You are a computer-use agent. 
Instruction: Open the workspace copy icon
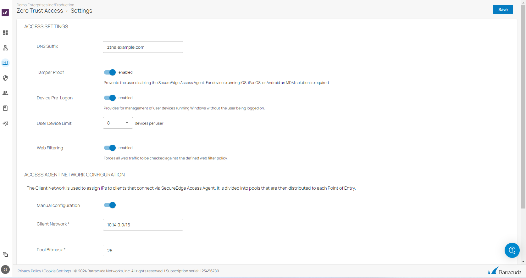5,254
